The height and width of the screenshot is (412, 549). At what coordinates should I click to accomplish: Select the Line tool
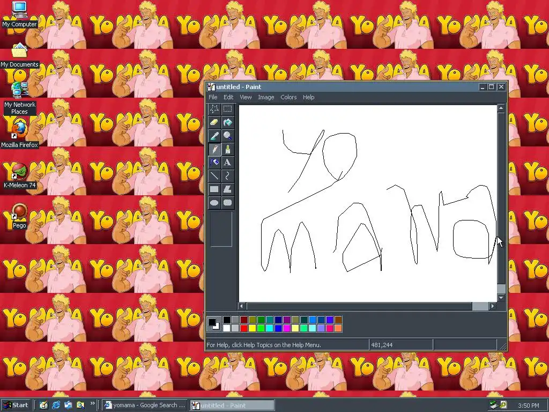pos(214,176)
